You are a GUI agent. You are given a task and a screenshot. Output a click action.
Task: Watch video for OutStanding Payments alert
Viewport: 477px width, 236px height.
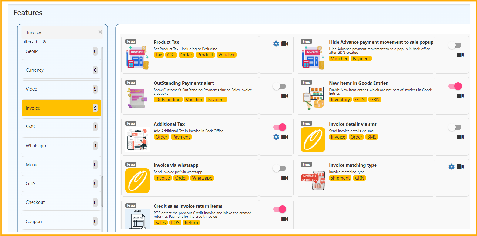point(285,96)
